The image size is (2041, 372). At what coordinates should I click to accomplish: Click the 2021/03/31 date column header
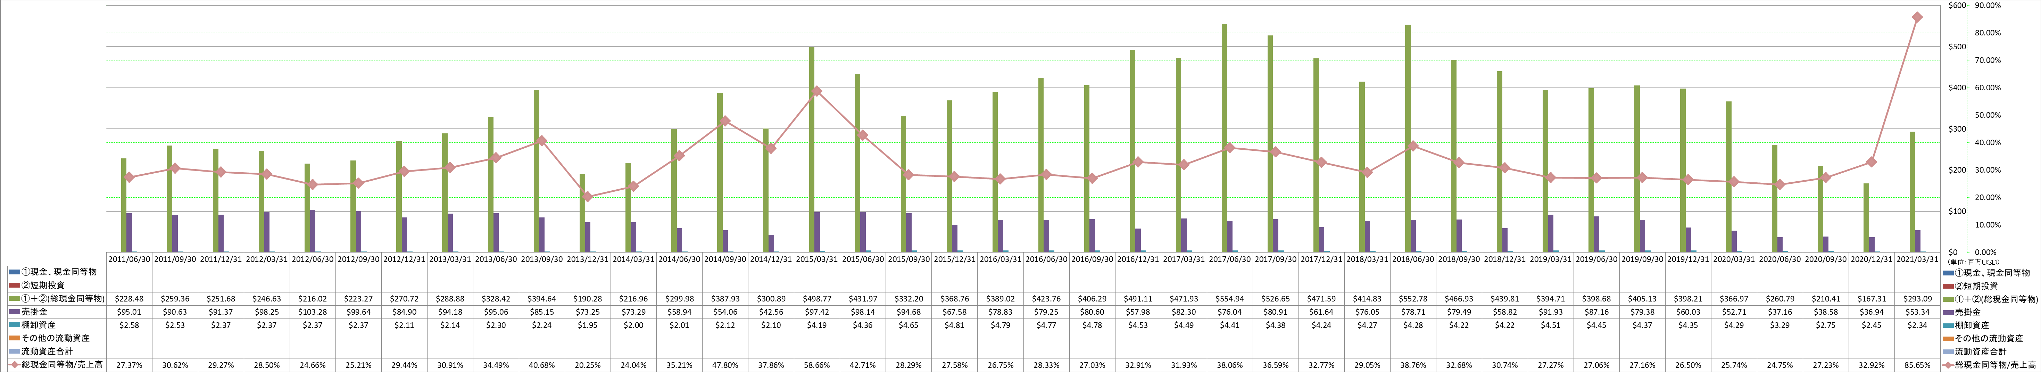point(1918,259)
